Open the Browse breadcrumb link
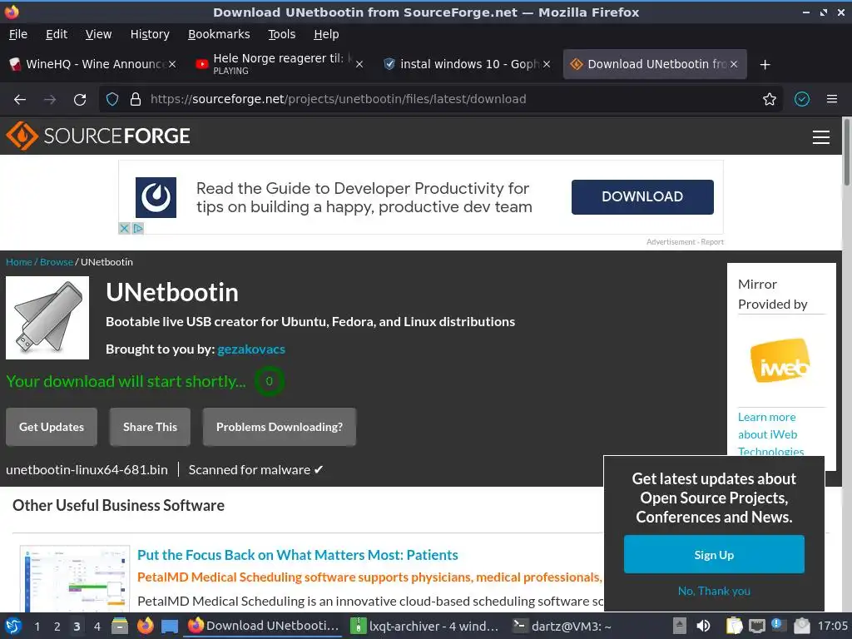The width and height of the screenshot is (852, 639). (x=57, y=262)
